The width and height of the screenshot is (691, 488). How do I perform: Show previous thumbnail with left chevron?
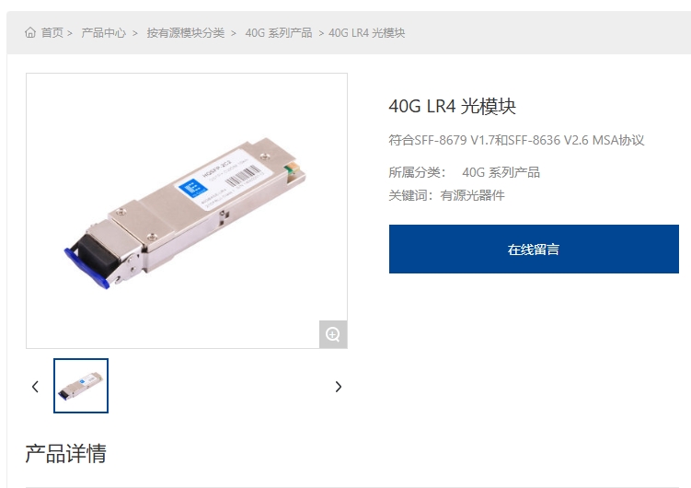tap(35, 387)
